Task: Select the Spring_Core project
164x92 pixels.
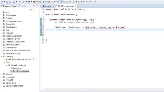Action: 11,83
